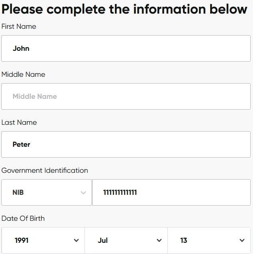Click the 'Middle Name' label above field
Image resolution: width=253 pixels, height=254 pixels.
point(23,74)
